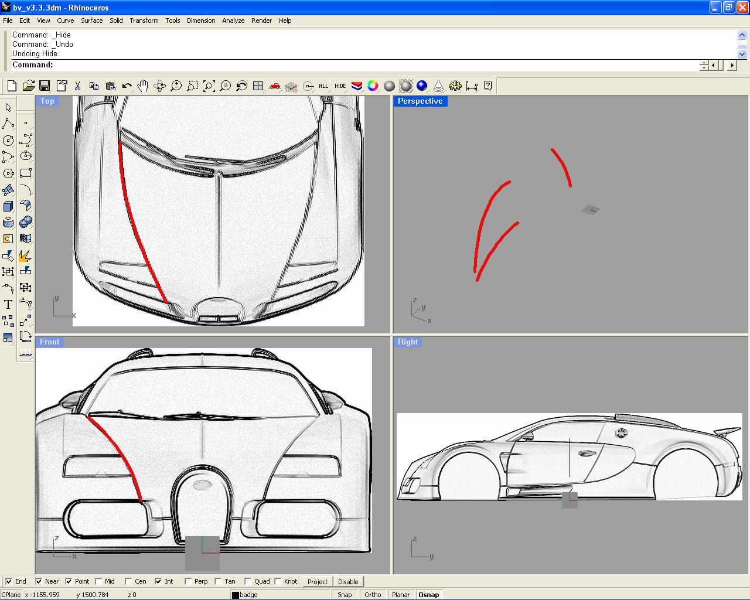The image size is (750, 600).
Task: Toggle Ortho in the status bar
Action: coord(373,595)
